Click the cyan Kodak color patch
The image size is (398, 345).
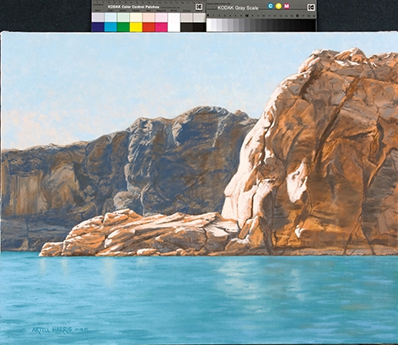pos(110,27)
